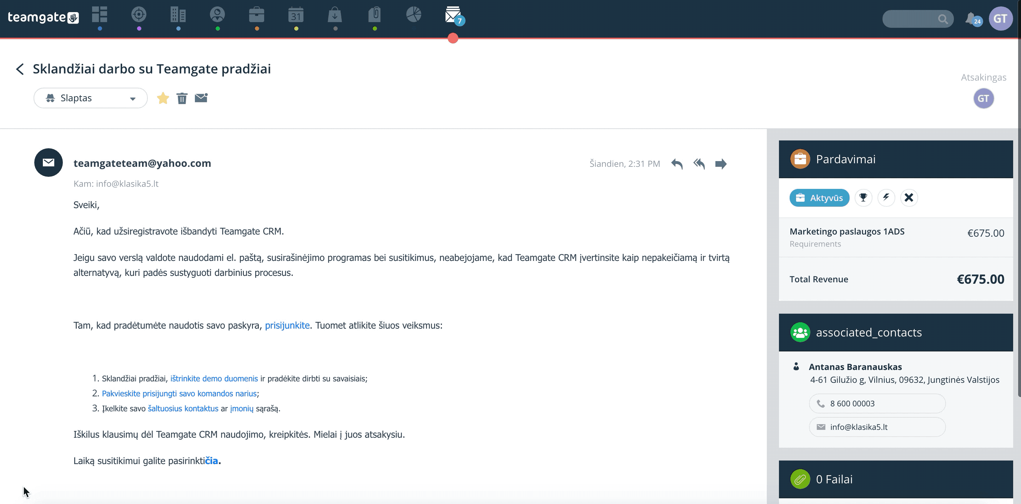Click the Atsakingas GT avatar
The width and height of the screenshot is (1021, 504).
(984, 98)
